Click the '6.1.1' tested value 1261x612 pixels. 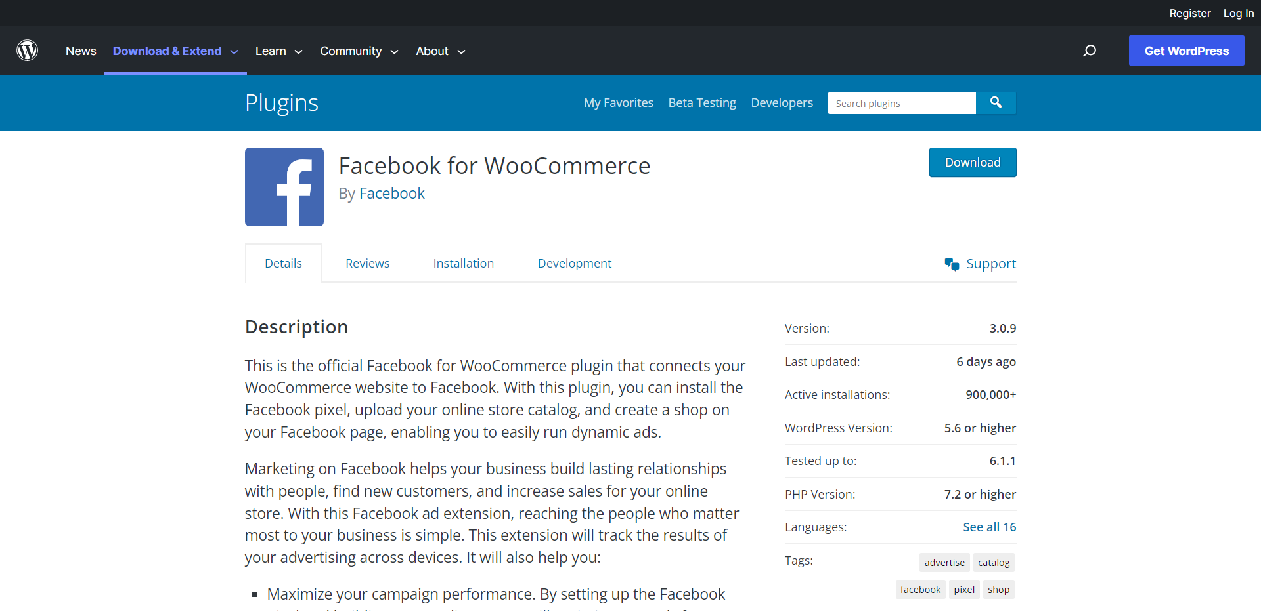point(1002,460)
